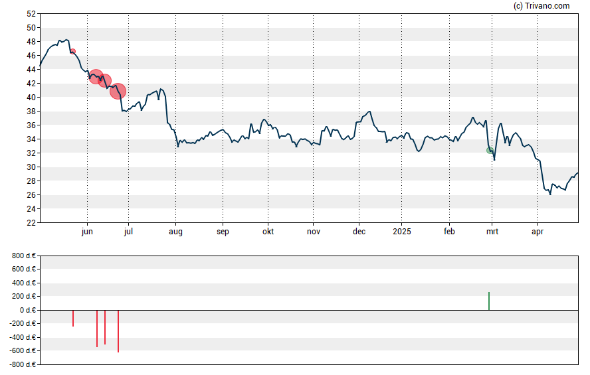Click the 'mrt' axis label
The image size is (590, 375).
tap(492, 232)
